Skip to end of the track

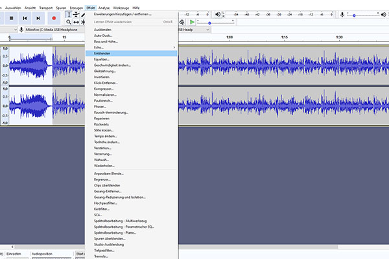[x=38, y=18]
